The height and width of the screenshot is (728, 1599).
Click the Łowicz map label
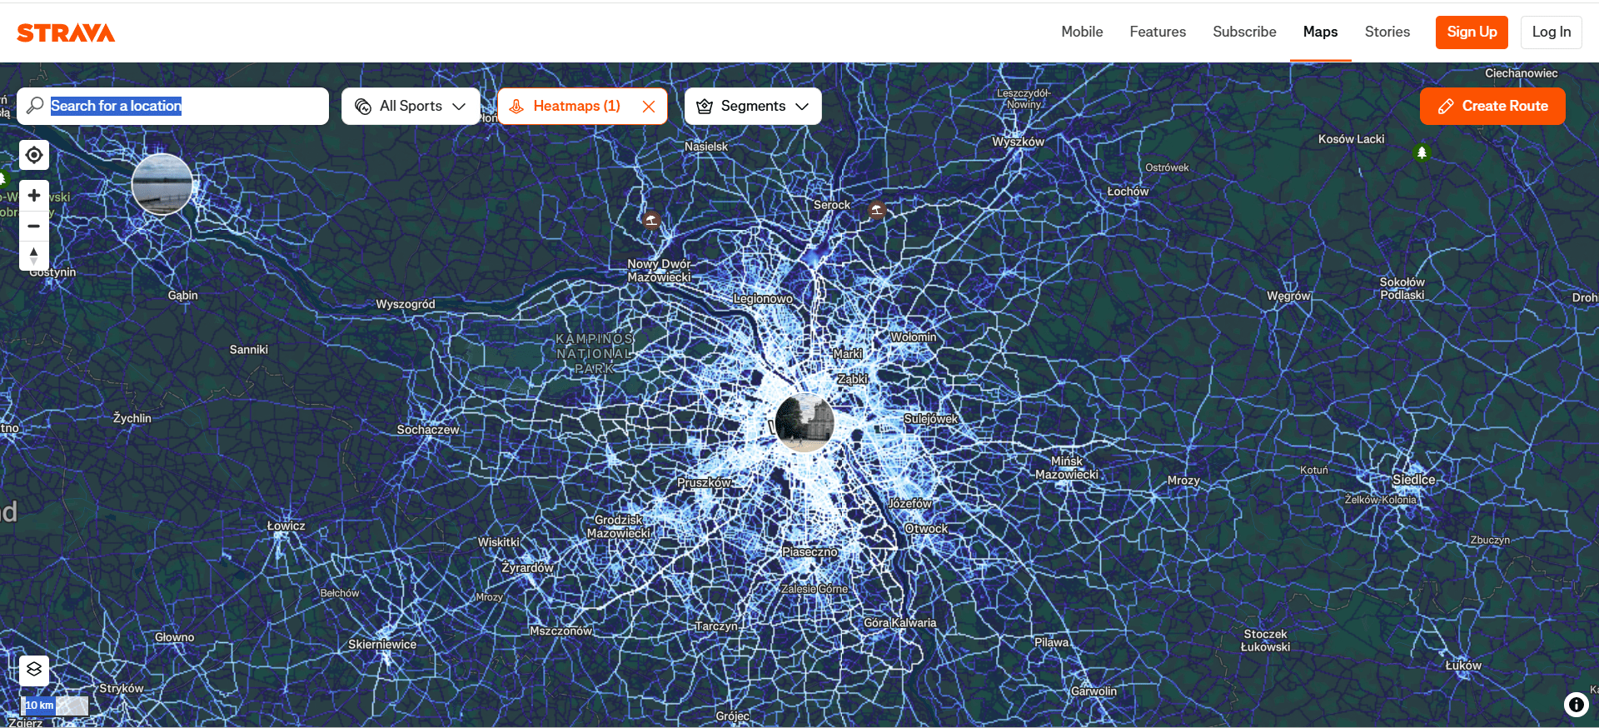[286, 526]
